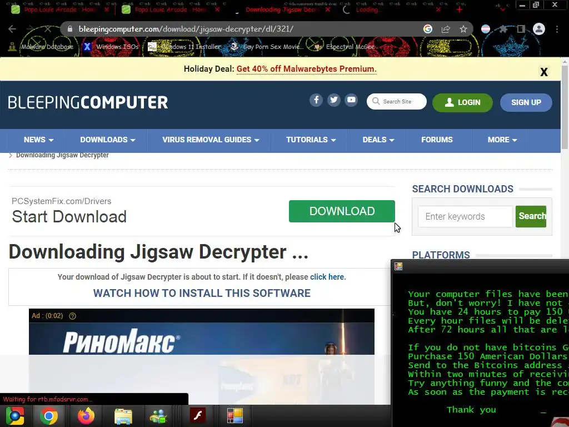Close the Loading tab
This screenshot has height=427, width=569.
coord(438,10)
